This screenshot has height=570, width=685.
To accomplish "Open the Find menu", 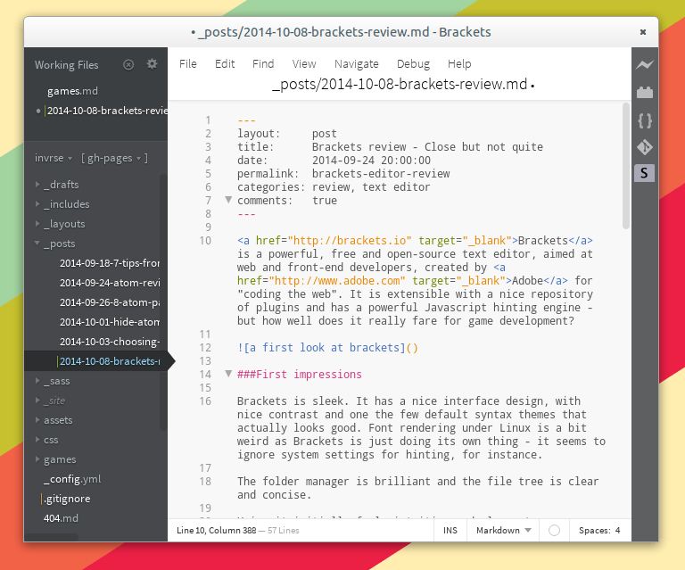I will click(x=263, y=63).
